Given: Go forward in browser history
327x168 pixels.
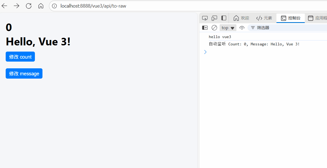Looking at the screenshot, I should pyautogui.click(x=16, y=6).
